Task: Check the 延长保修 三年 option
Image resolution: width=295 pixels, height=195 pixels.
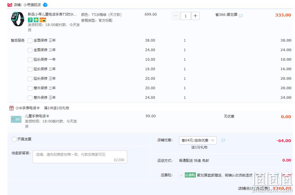Action: [30, 79]
